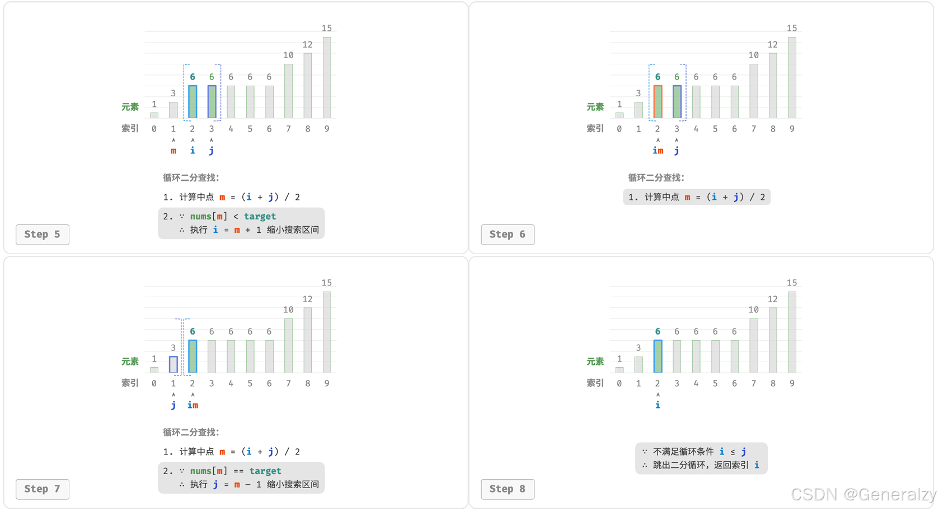Click the combined im pointer in Step 6
The image size is (939, 511).
tap(658, 151)
